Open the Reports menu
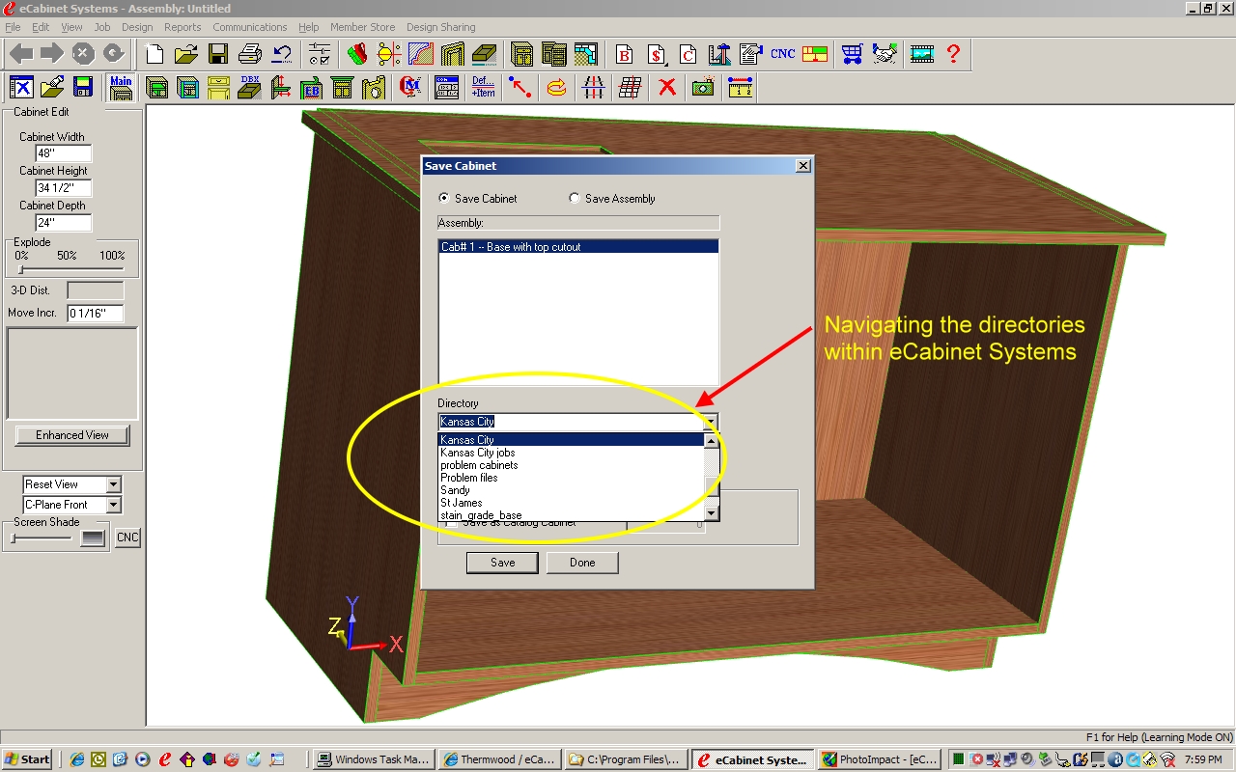 (x=183, y=27)
